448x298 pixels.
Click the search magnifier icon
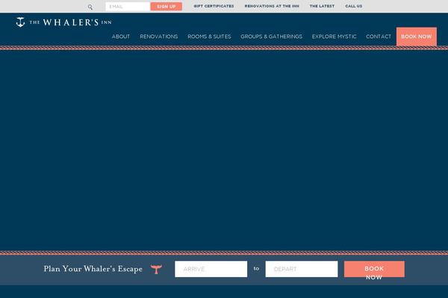(x=90, y=7)
